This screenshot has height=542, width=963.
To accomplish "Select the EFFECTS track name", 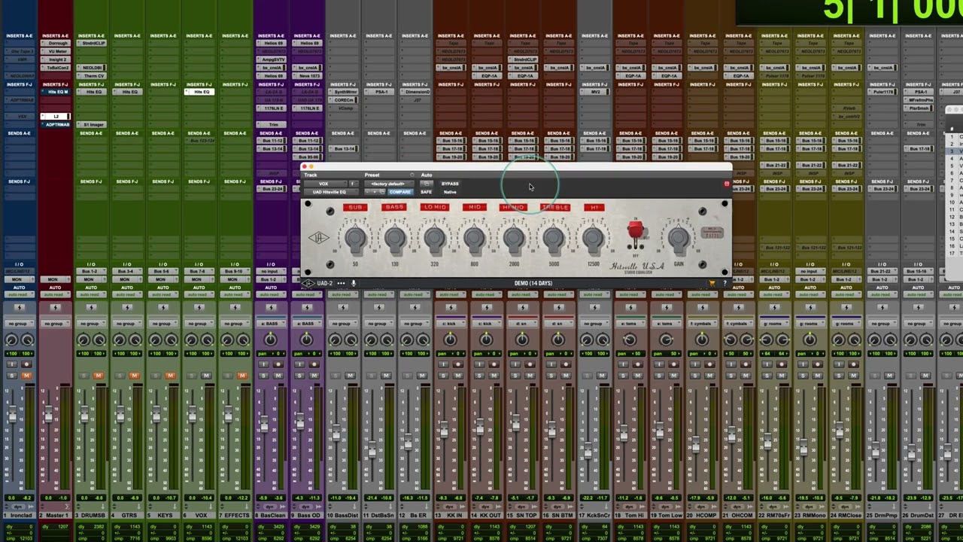I will [x=235, y=515].
